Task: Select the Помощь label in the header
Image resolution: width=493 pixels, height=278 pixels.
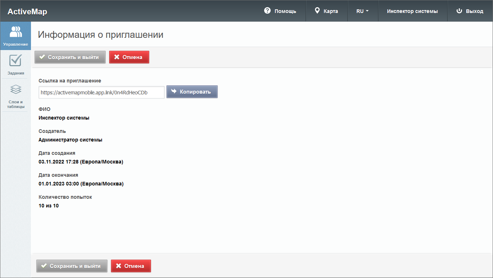Action: coord(285,11)
